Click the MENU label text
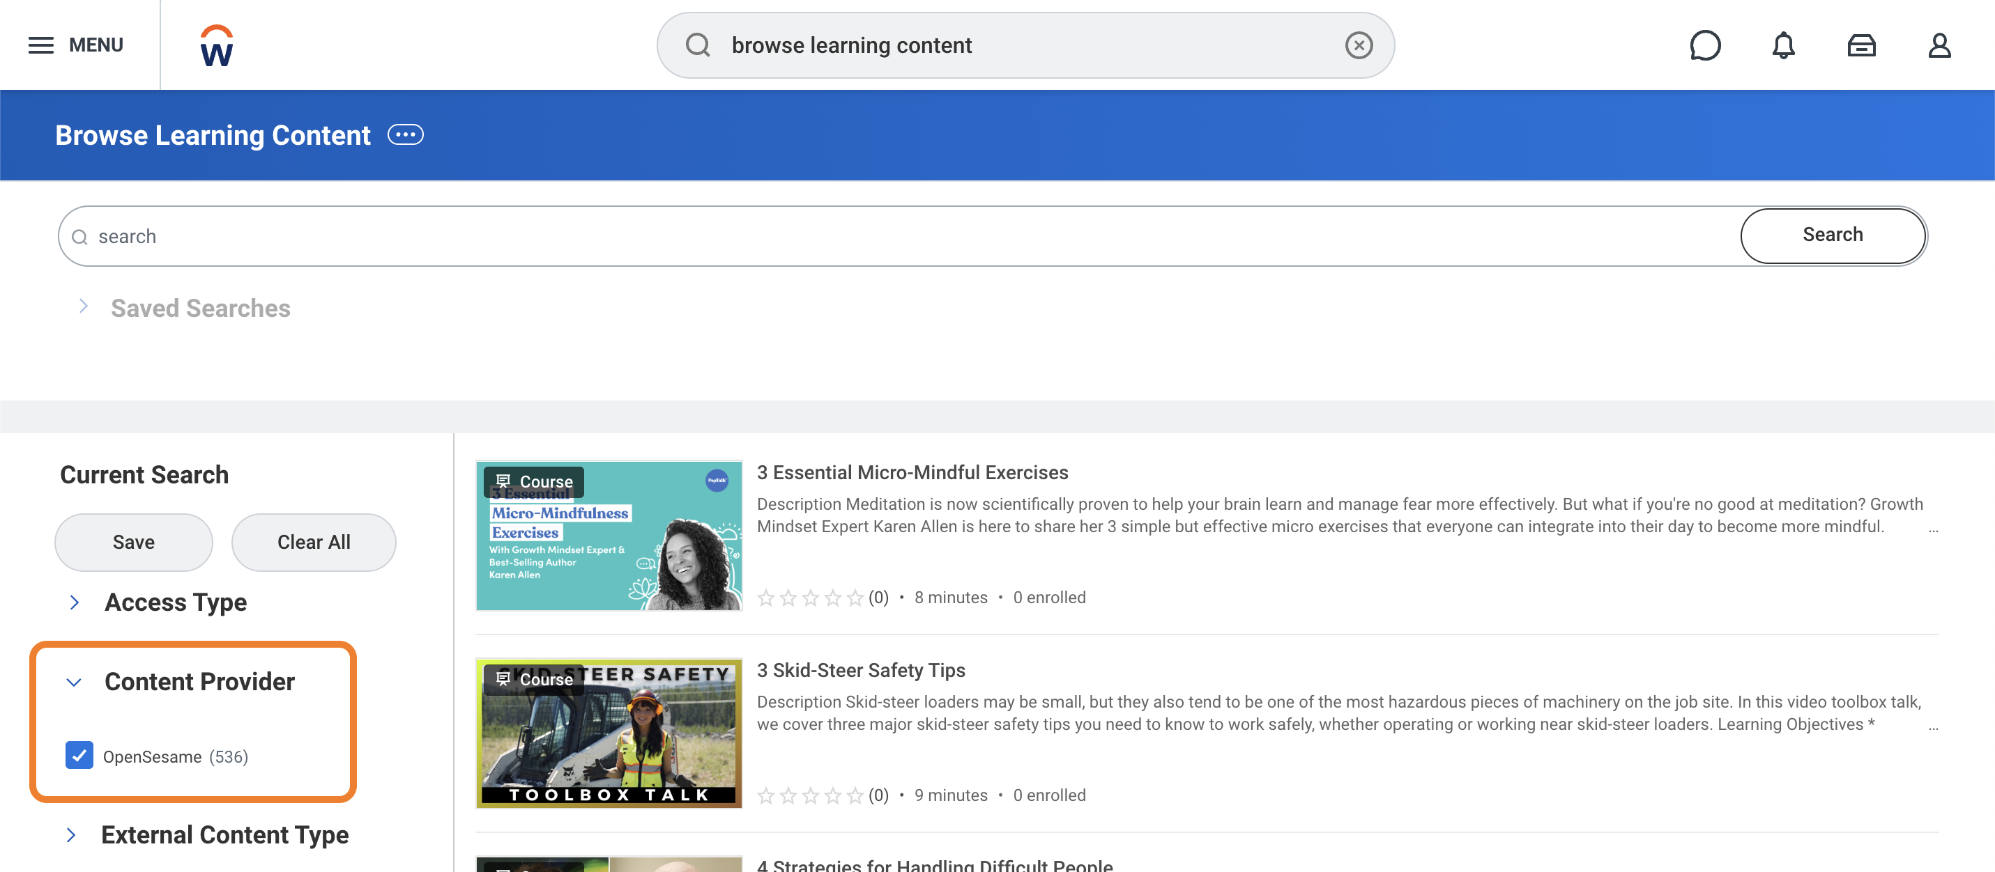1995x872 pixels. click(x=96, y=45)
